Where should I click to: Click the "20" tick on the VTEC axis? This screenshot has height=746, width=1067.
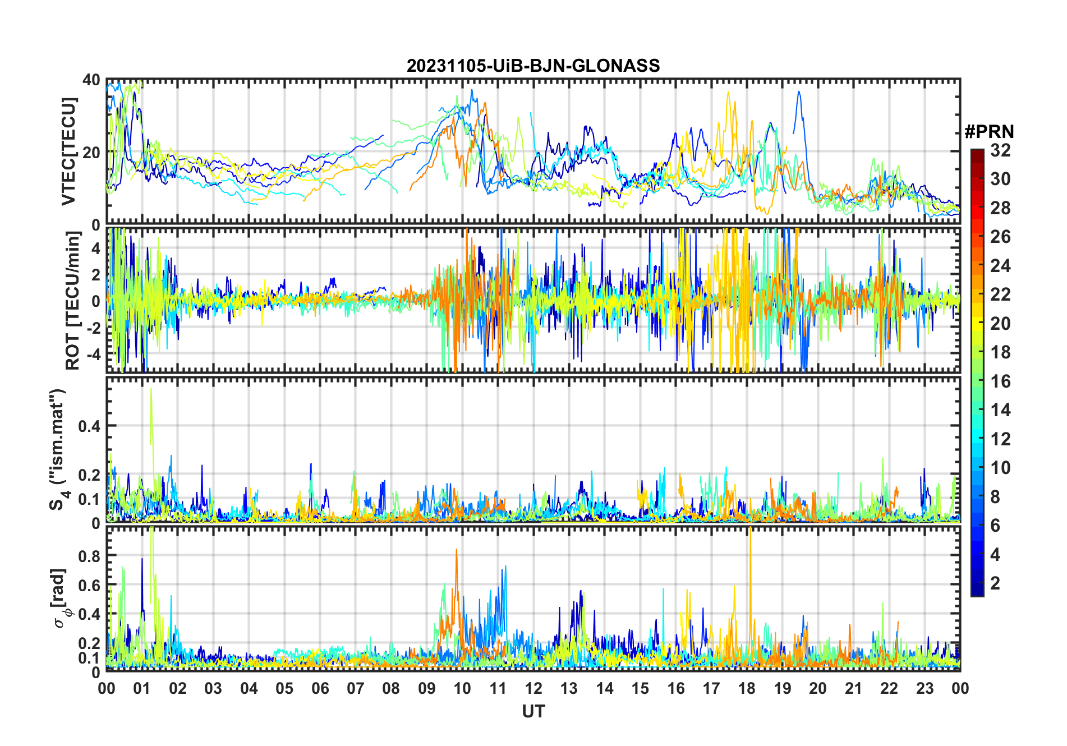[92, 152]
